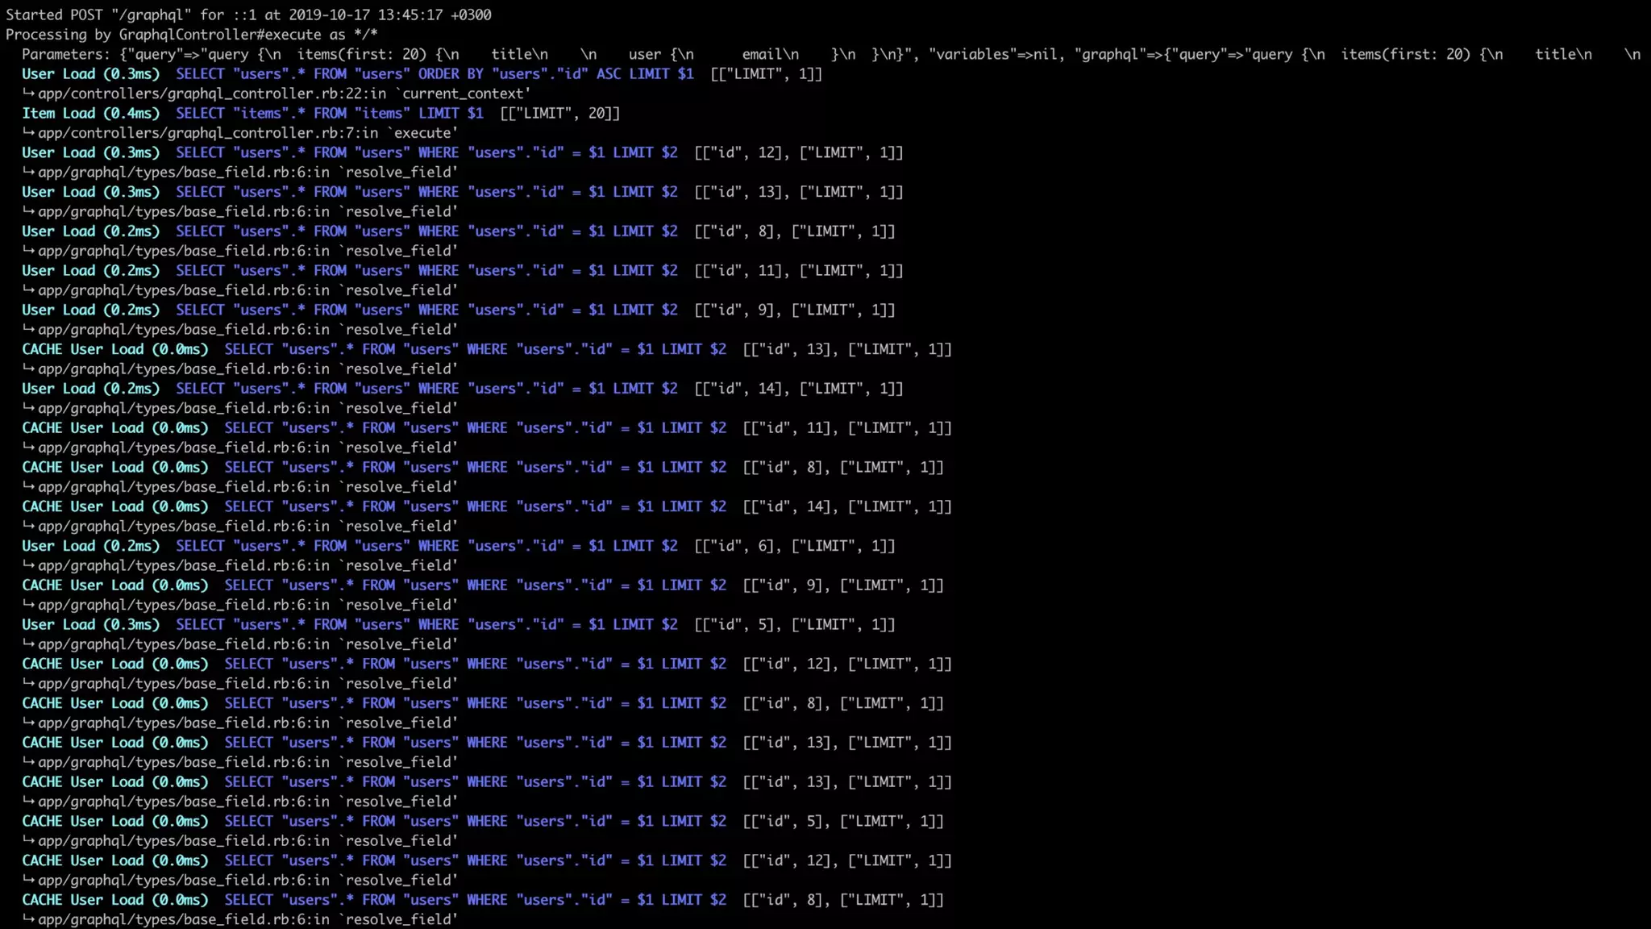Click the Parameters label in request log
Viewport: 1651px width, 929px height.
tap(66, 54)
